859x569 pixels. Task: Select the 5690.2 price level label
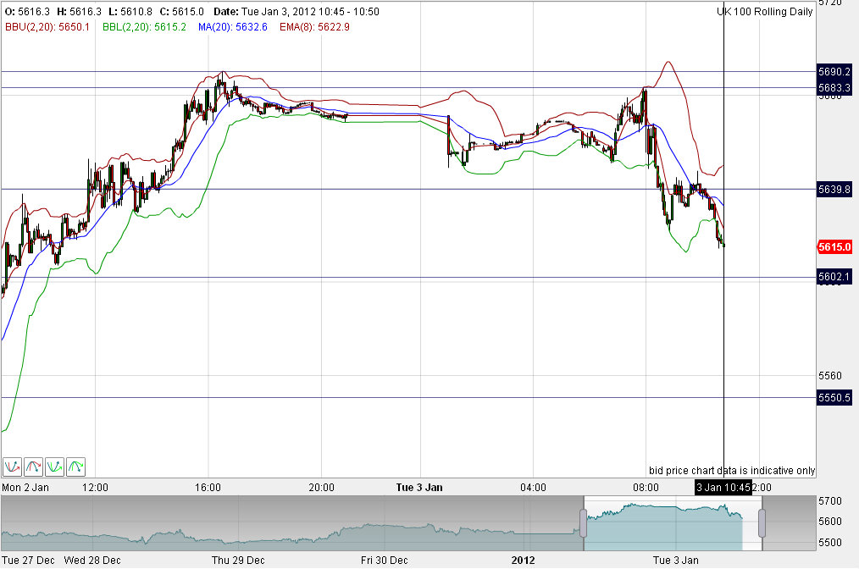click(835, 72)
